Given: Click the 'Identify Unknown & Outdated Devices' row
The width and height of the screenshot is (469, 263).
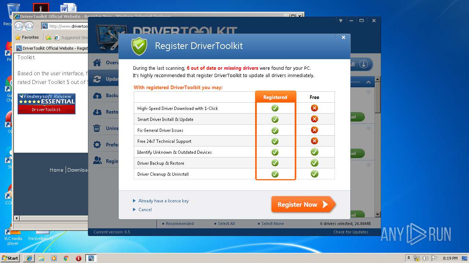Looking at the screenshot, I should [x=234, y=152].
